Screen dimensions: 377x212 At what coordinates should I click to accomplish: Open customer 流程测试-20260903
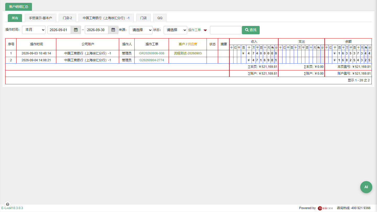(188, 53)
